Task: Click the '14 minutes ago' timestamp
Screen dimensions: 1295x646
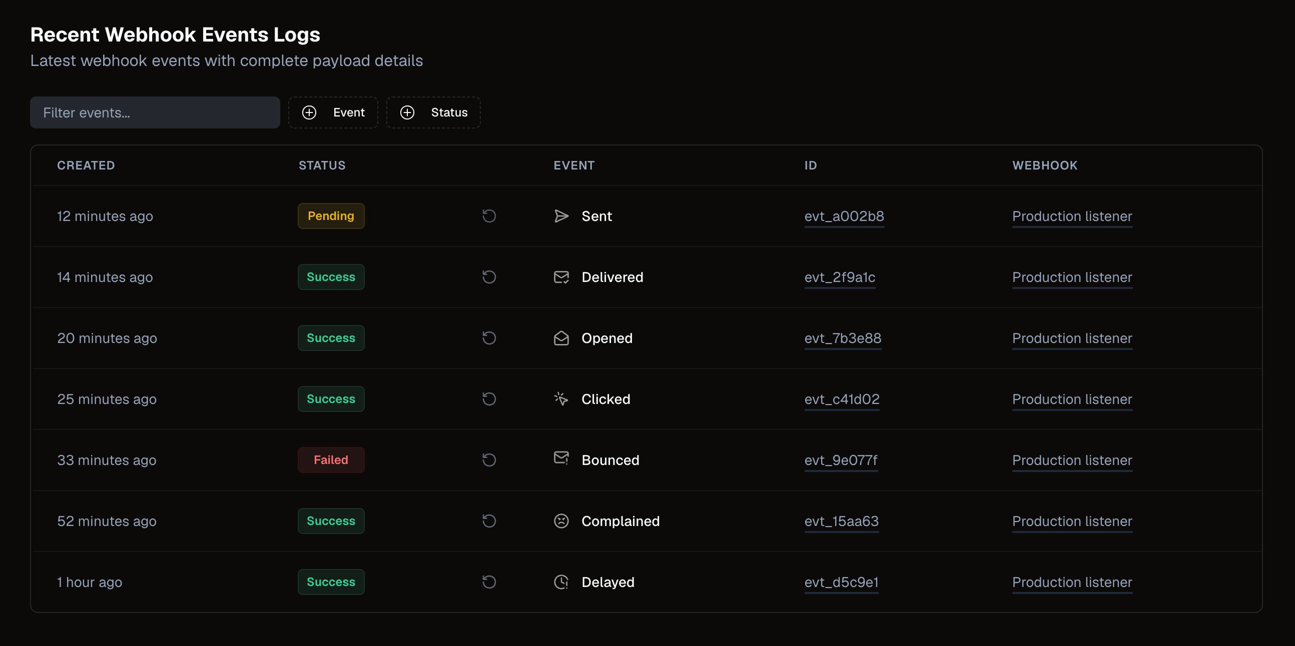Action: 105,277
